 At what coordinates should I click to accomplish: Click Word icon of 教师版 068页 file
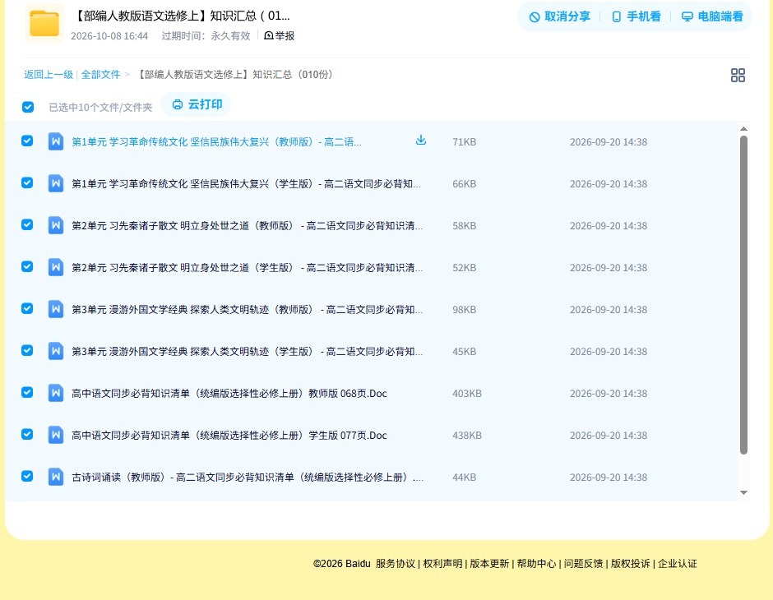(56, 393)
